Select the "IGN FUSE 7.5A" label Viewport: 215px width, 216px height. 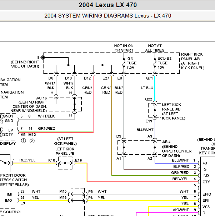tap(131, 63)
